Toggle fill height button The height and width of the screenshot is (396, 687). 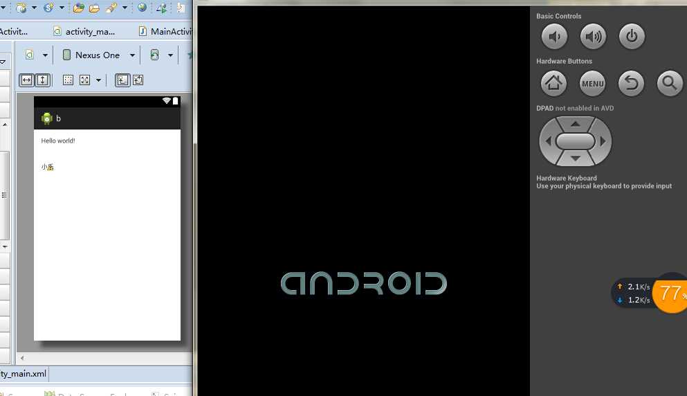click(42, 80)
